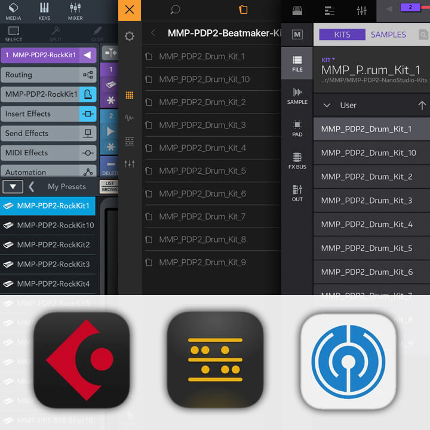
Task: Select the FX BUS page
Action: [297, 161]
